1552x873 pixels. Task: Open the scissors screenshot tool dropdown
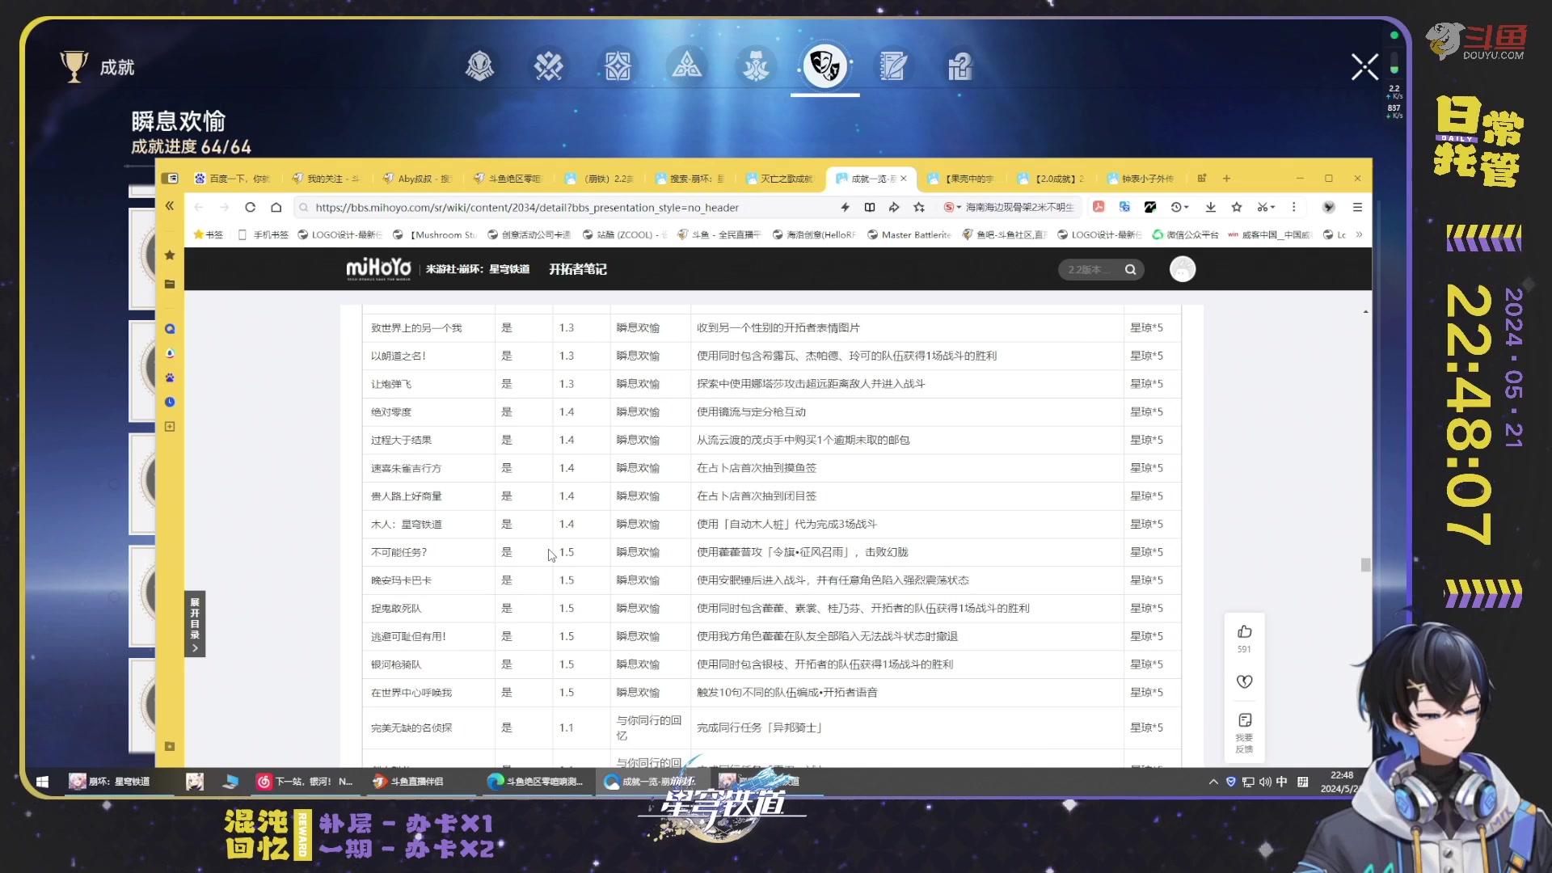tap(1266, 208)
